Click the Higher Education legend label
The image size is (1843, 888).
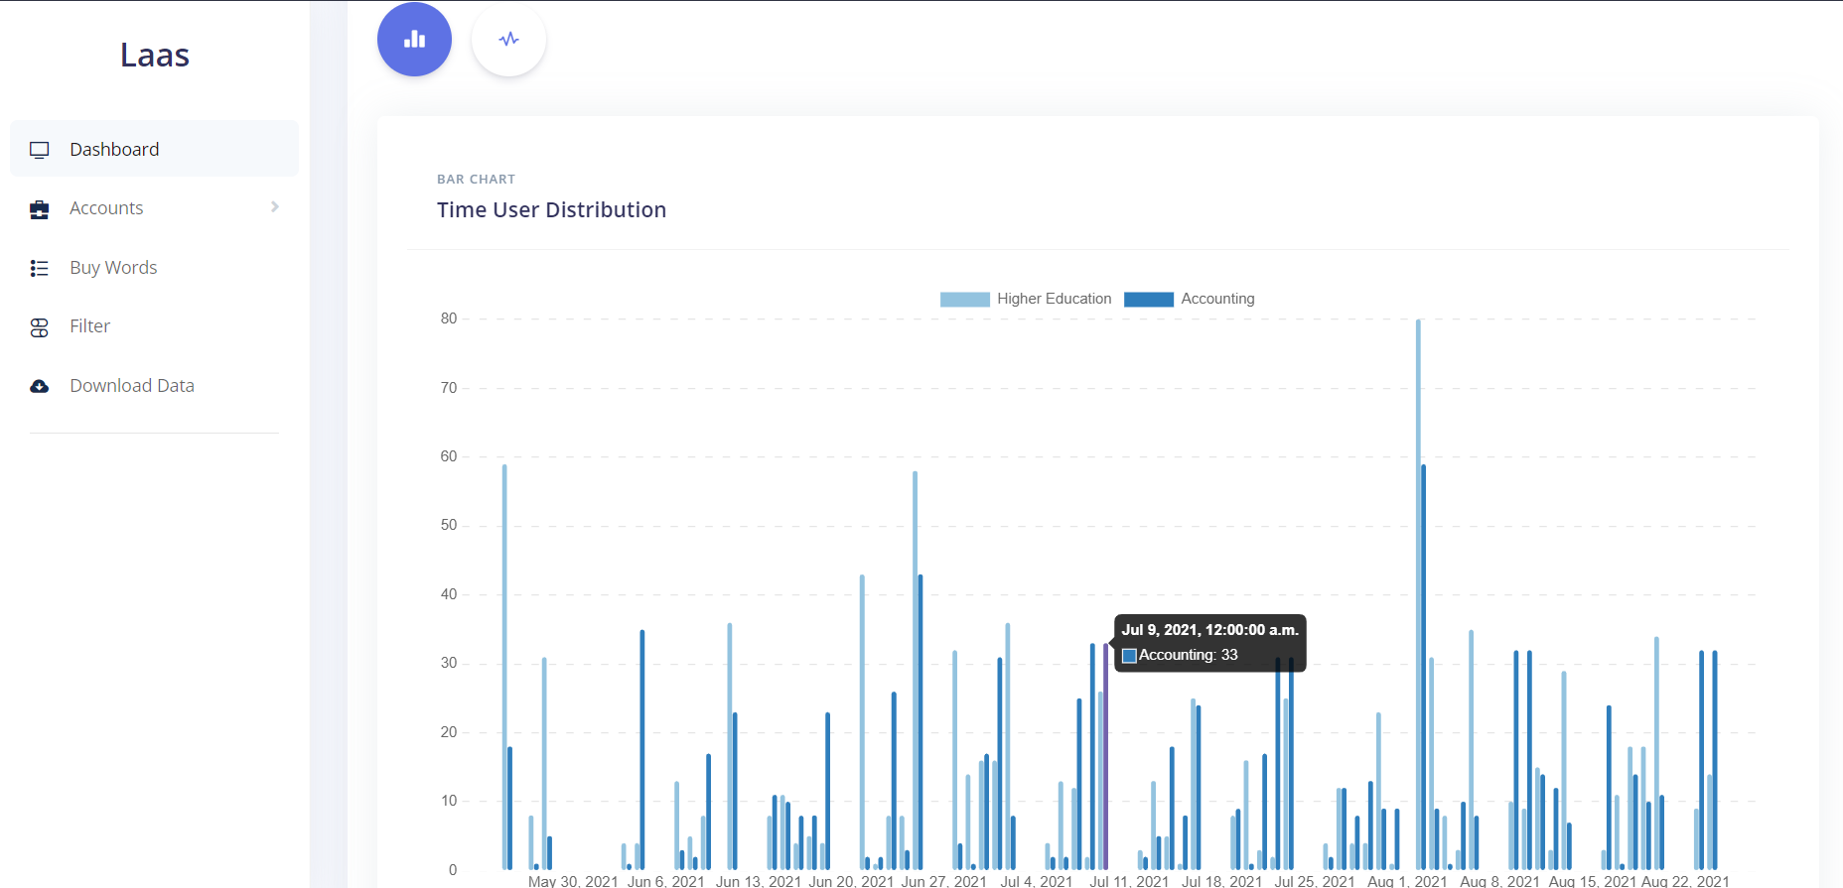click(x=1055, y=299)
